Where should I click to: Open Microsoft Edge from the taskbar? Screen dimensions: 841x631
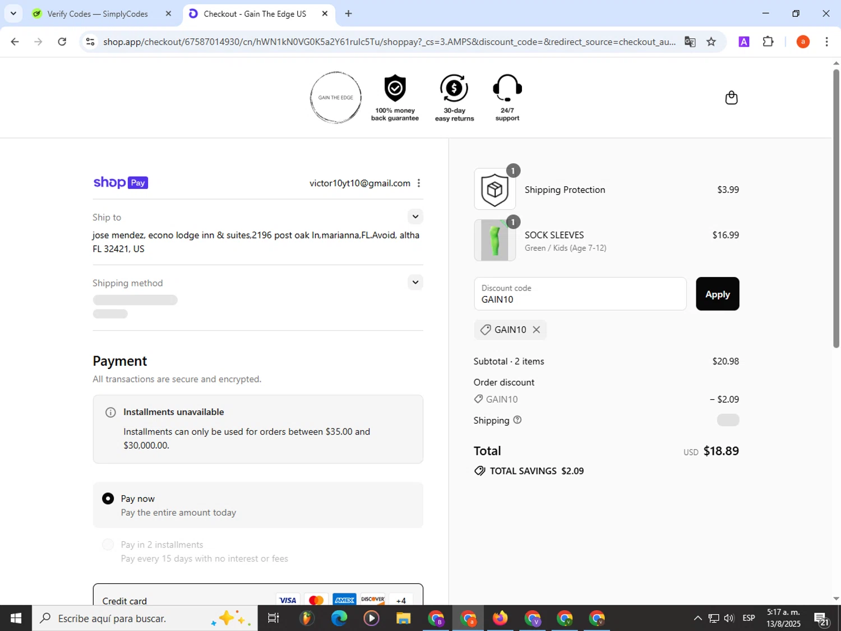[339, 618]
